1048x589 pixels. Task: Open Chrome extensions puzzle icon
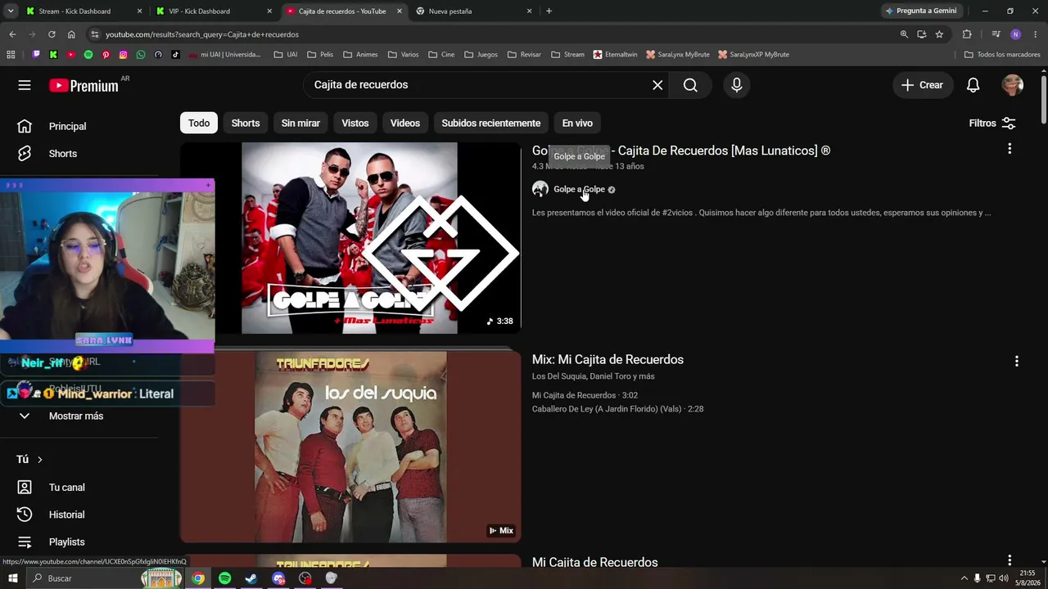tap(967, 34)
